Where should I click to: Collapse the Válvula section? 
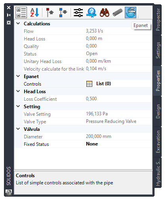[18, 129]
